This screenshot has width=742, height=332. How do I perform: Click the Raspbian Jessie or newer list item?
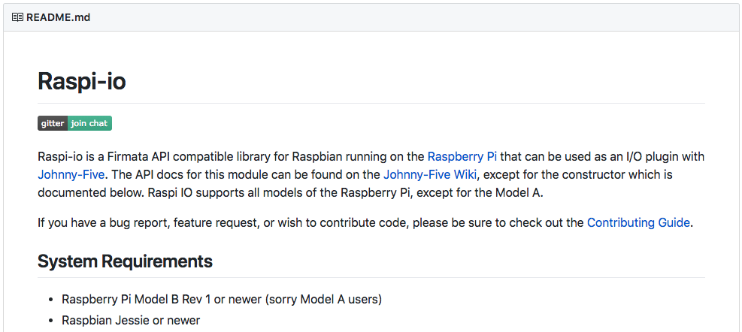[x=131, y=320]
